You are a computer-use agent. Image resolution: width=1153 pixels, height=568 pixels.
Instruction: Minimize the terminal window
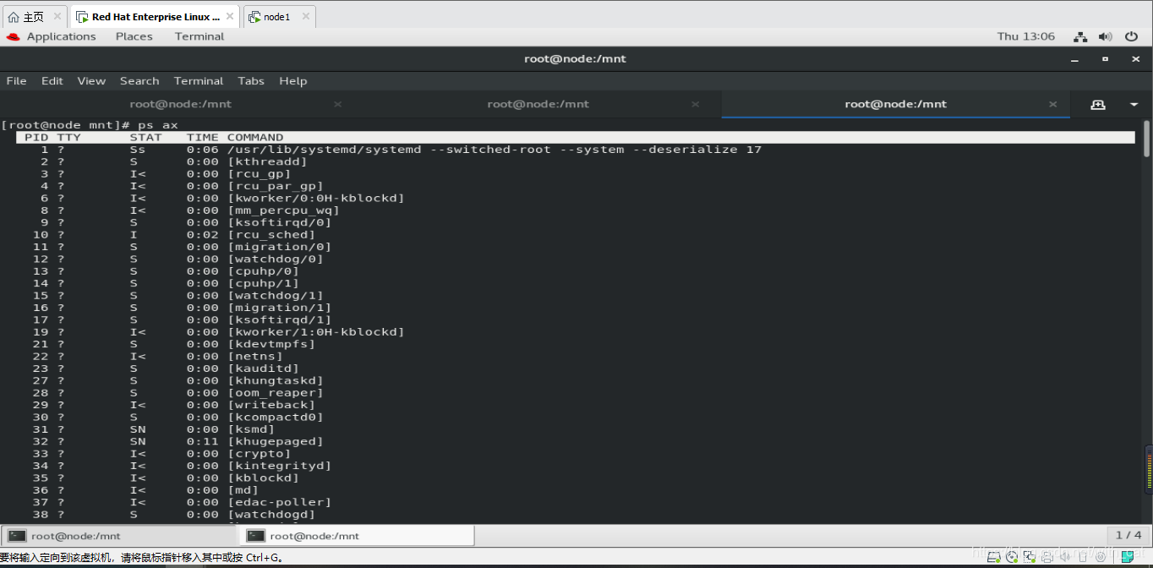(1075, 59)
